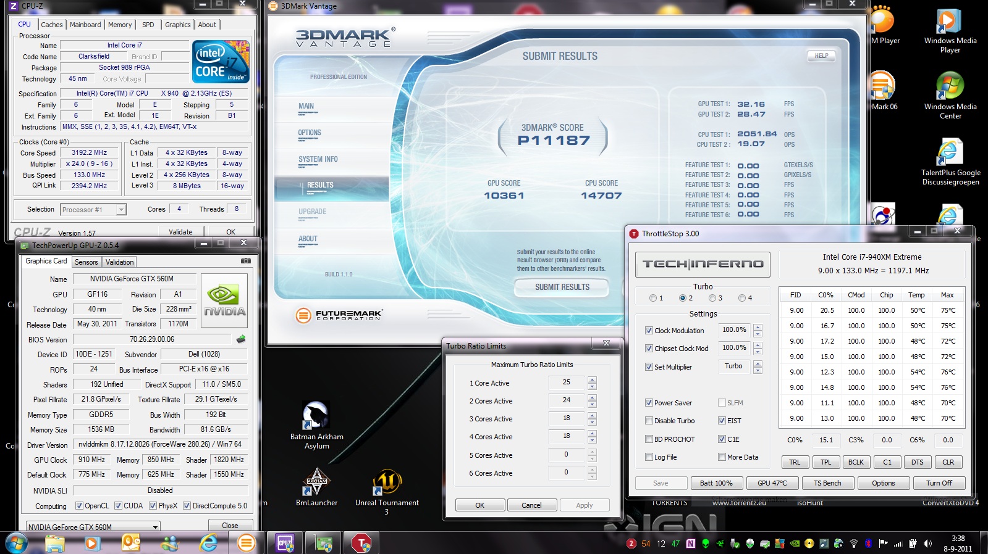Switch to CPU-Z taskbar button
The image size is (988, 554).
click(x=285, y=543)
